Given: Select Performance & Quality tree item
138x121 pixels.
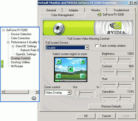Looking at the screenshot, I should point(25,42).
